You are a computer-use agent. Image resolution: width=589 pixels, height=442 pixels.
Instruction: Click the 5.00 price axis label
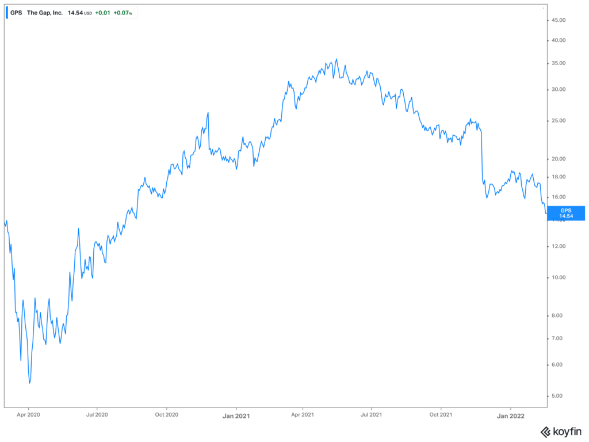(557, 396)
